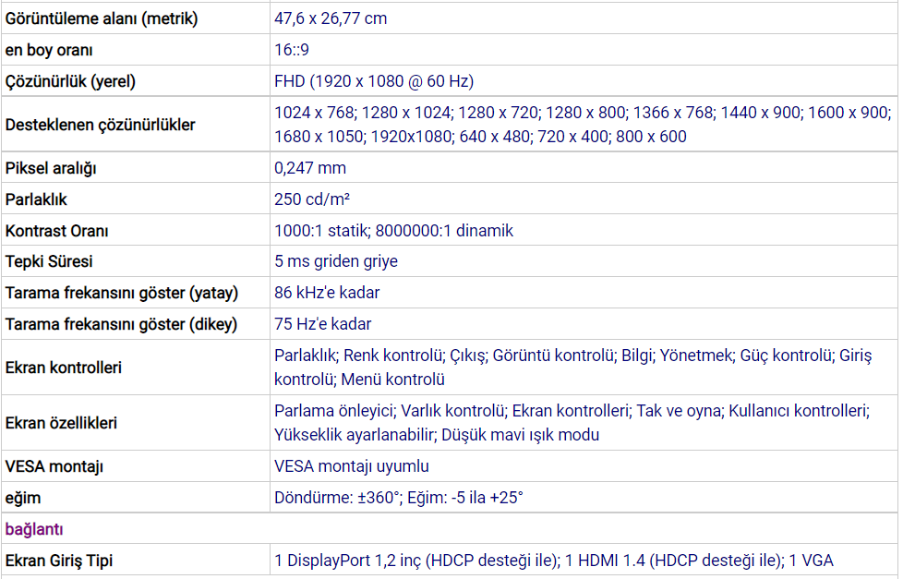The height and width of the screenshot is (579, 903).
Task: Click 'FHD (1920 x 1080 @ 60 Hz)' text
Action: tap(374, 81)
